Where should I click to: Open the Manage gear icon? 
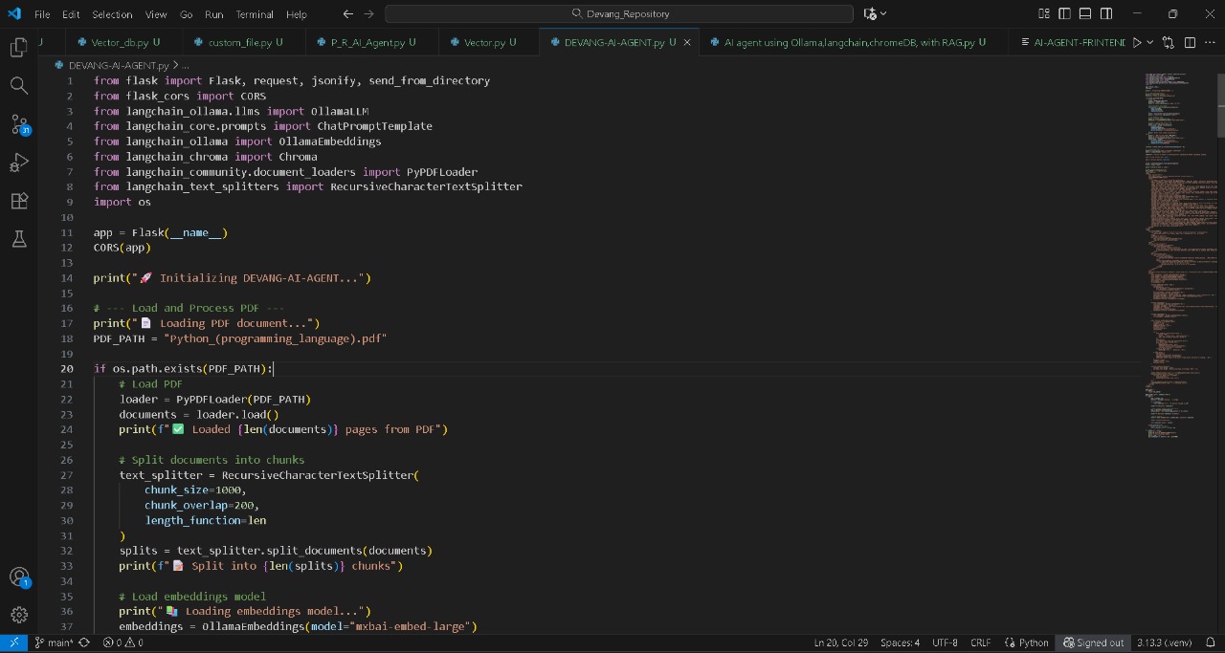[18, 615]
